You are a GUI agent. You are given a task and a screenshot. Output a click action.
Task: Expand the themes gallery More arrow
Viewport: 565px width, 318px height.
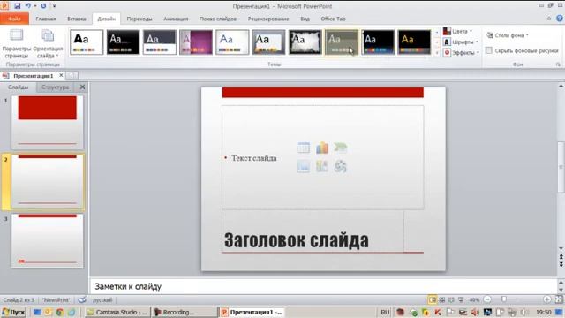(437, 53)
